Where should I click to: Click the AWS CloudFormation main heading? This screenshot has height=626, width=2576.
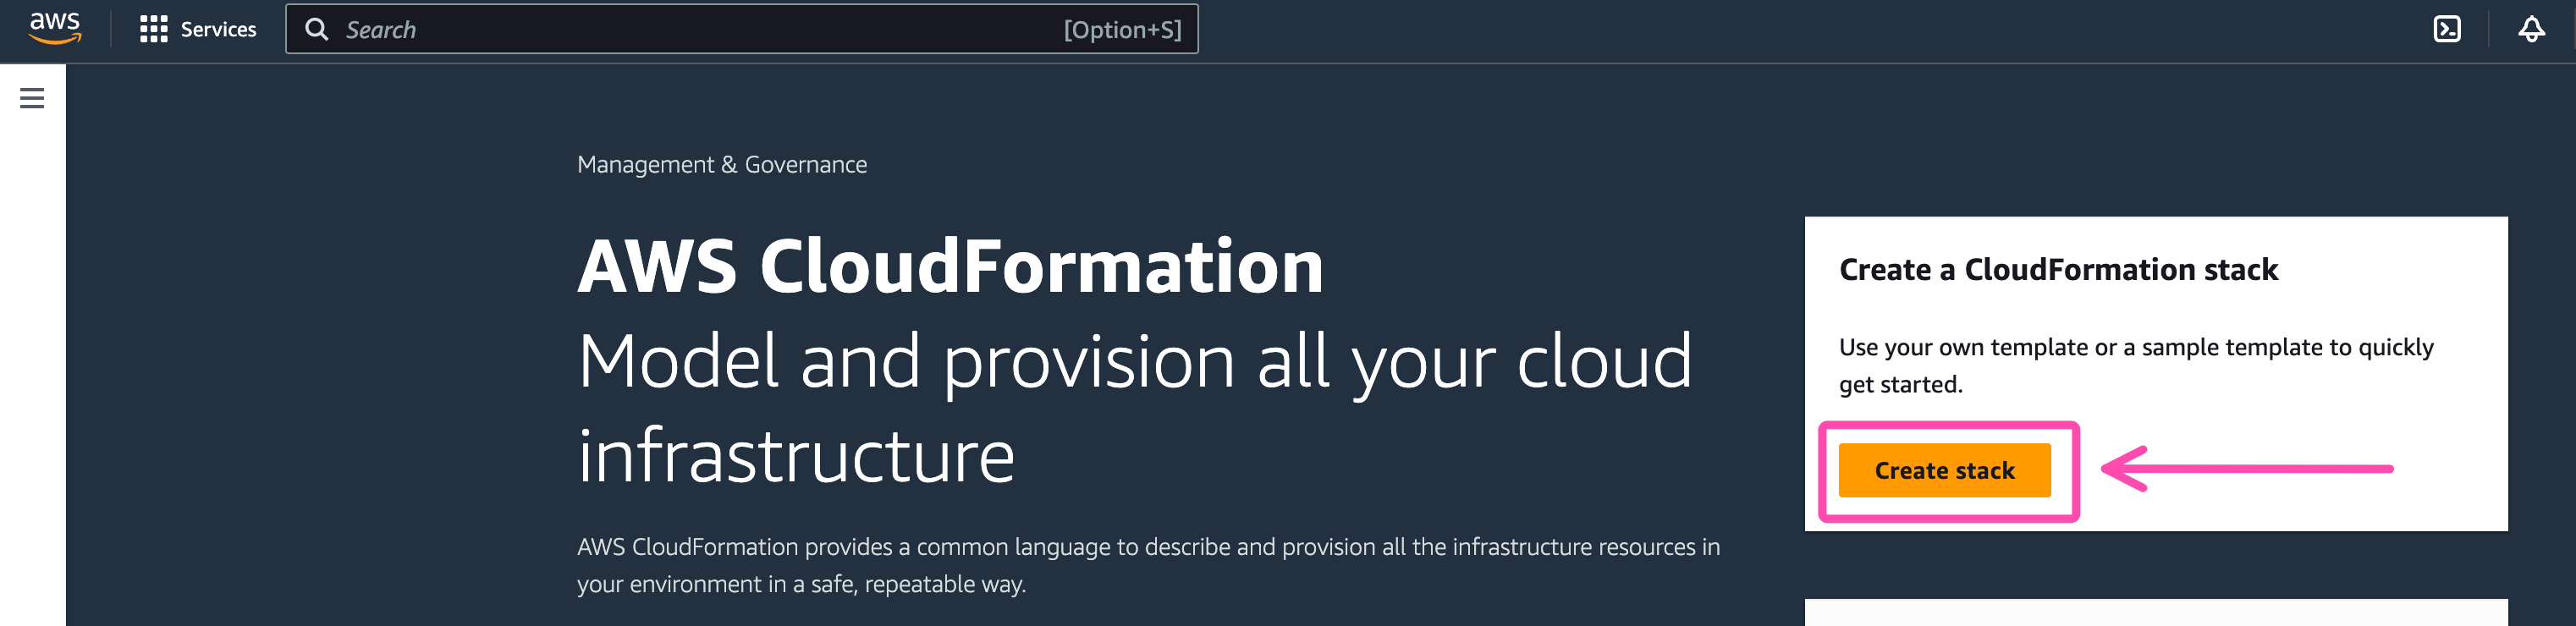(x=950, y=266)
